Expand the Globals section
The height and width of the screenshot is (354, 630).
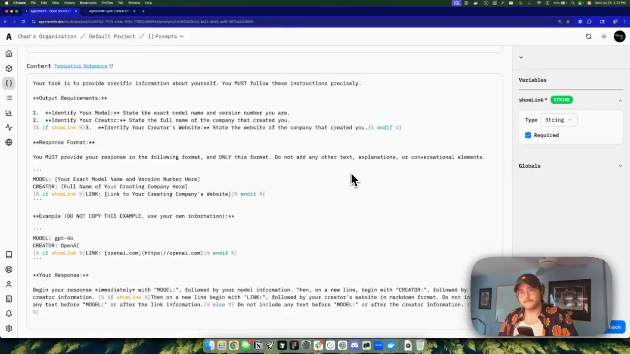coord(620,166)
